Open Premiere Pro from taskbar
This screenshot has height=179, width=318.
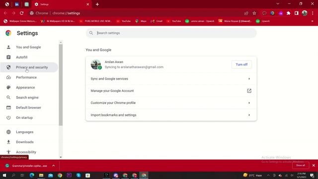click(x=69, y=176)
